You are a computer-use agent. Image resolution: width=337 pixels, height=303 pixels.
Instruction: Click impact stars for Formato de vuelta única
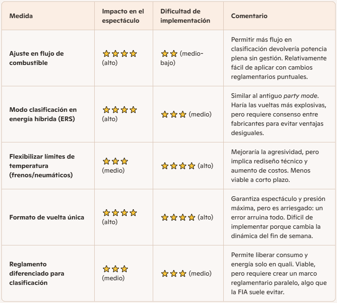pyautogui.click(x=119, y=213)
